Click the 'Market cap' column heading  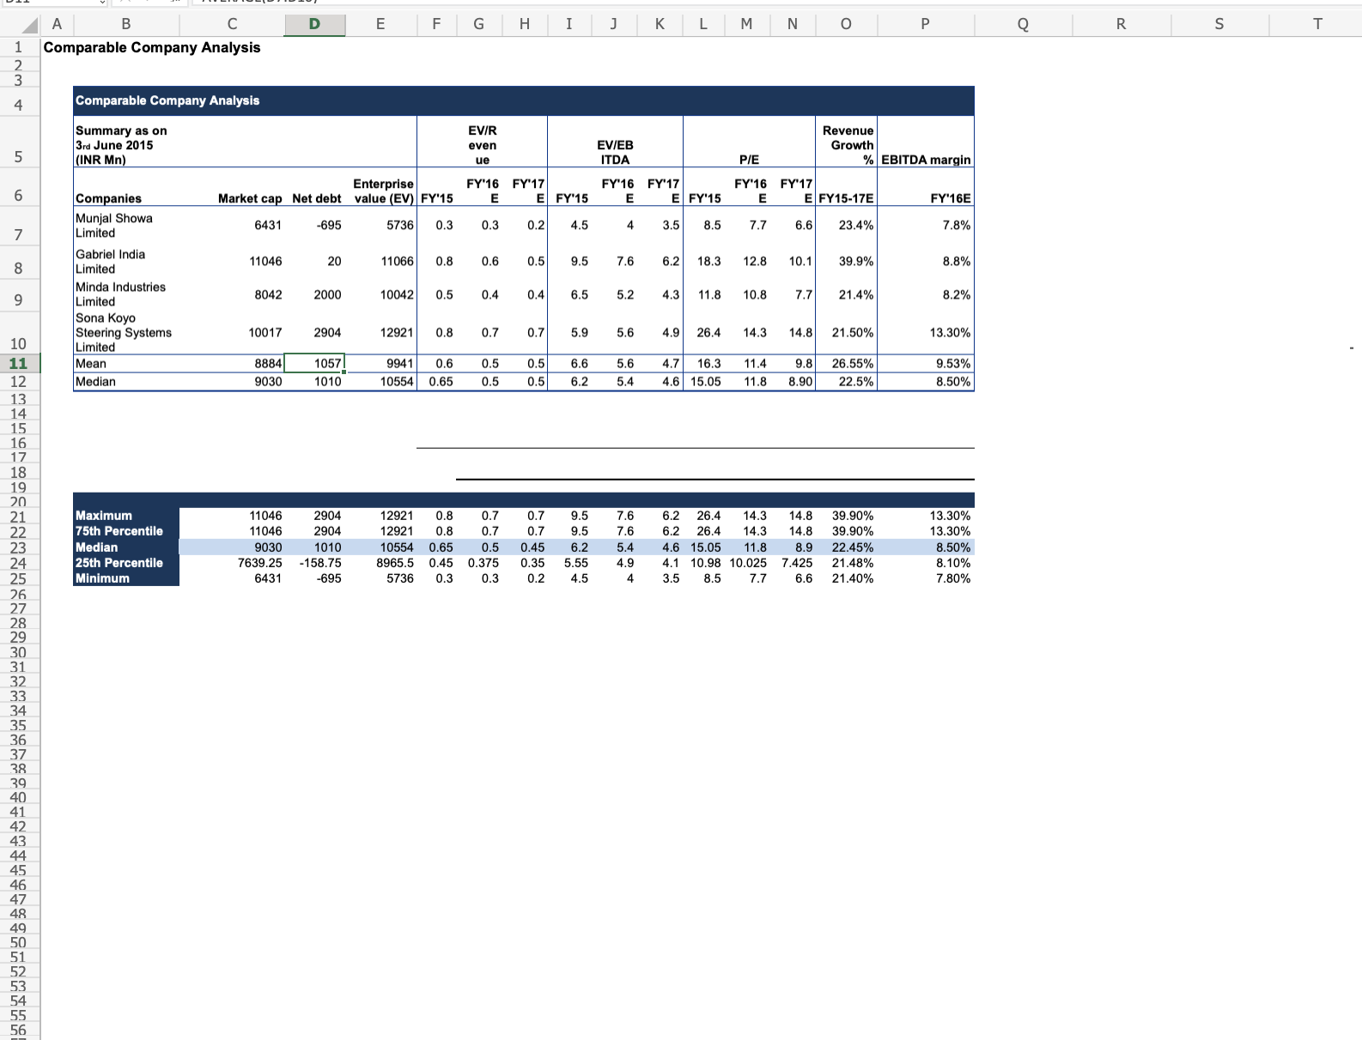250,198
